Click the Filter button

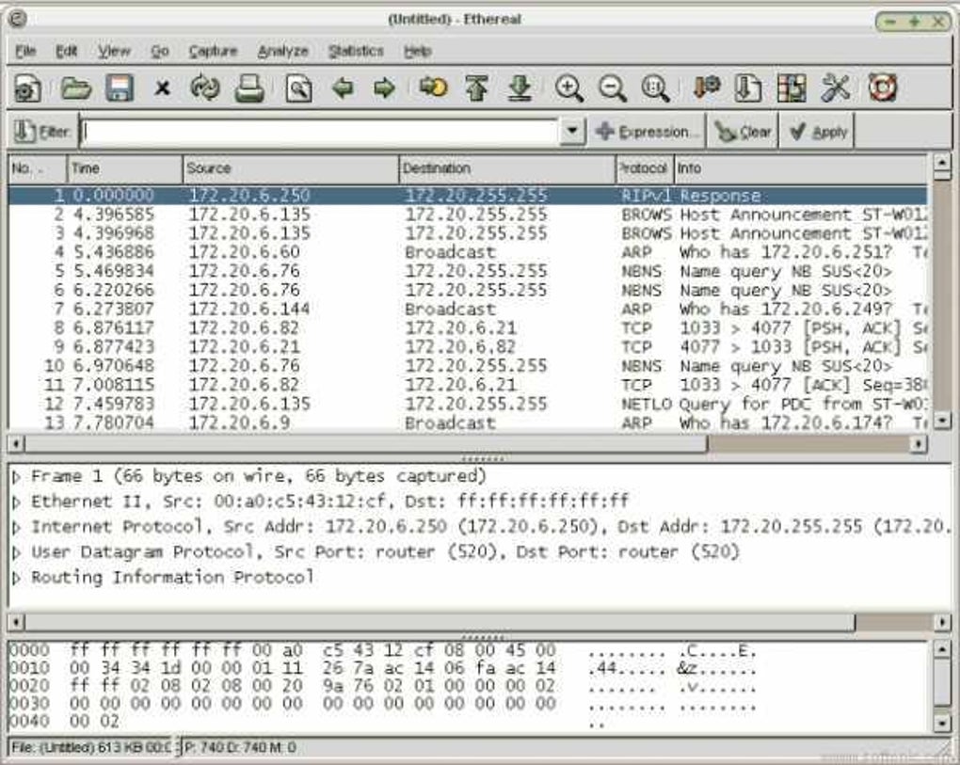tap(41, 132)
